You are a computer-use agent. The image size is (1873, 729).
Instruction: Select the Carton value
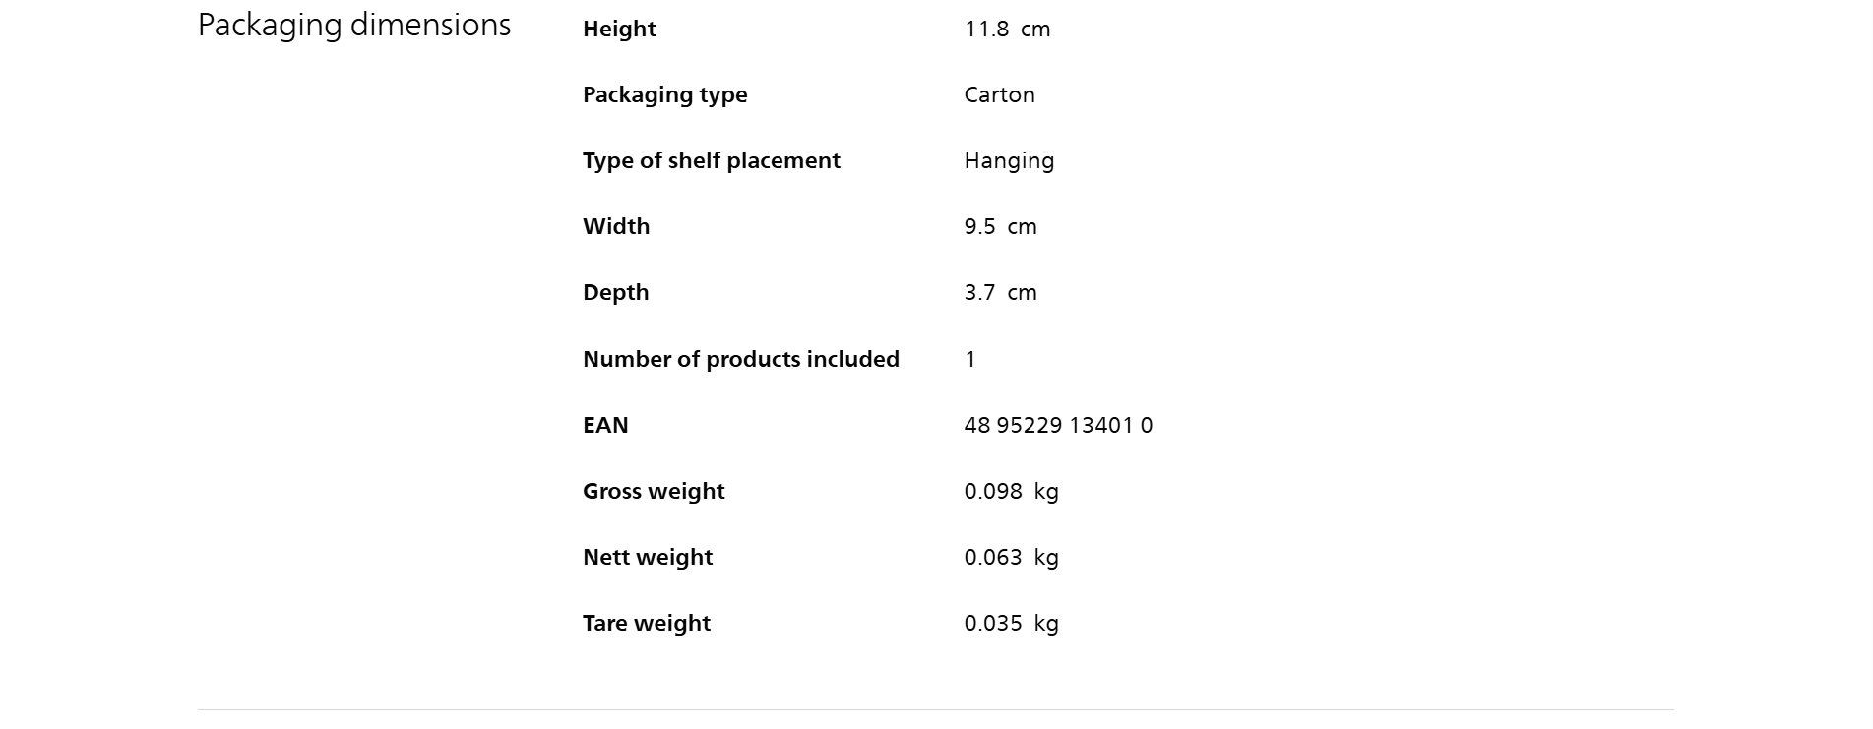click(999, 95)
